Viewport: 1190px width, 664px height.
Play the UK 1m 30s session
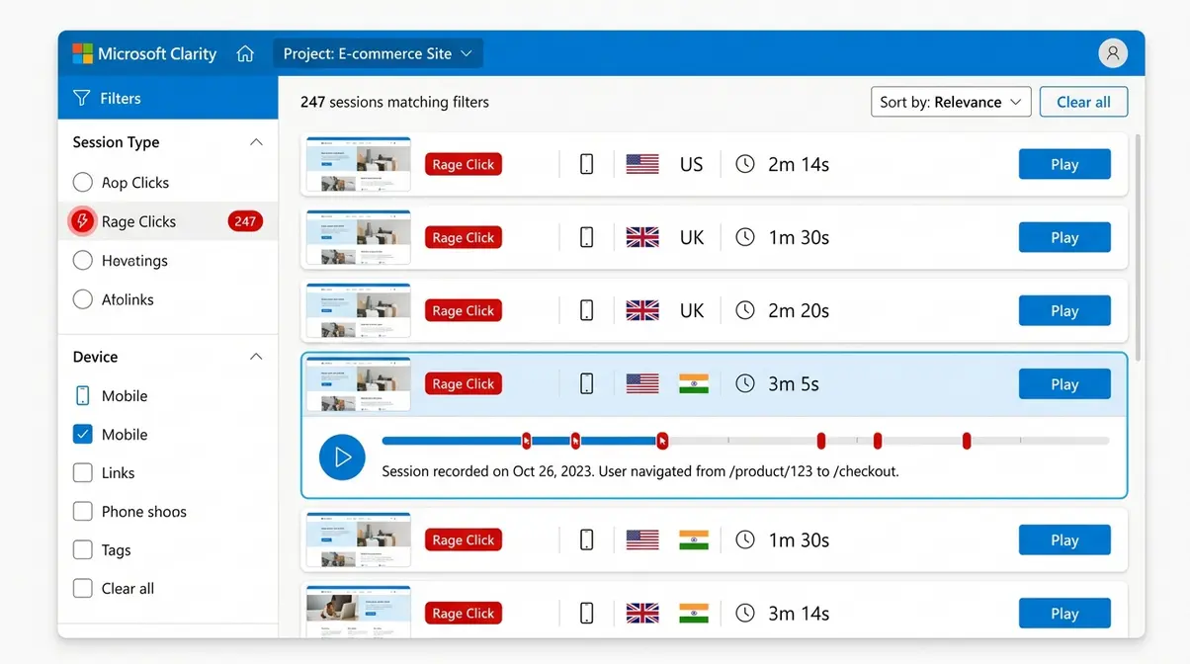pos(1064,237)
